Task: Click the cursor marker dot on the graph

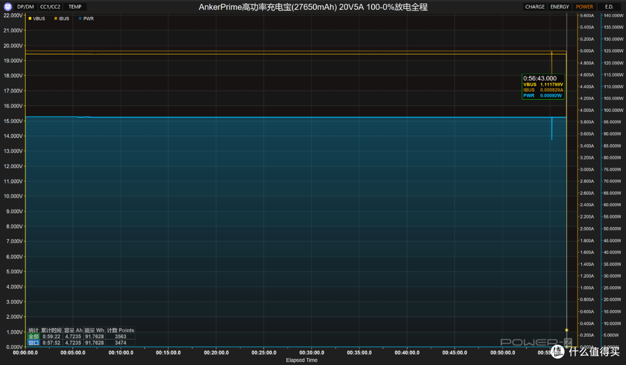Action: [566, 330]
